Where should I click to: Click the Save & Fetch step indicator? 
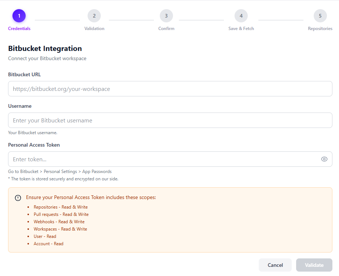[241, 16]
